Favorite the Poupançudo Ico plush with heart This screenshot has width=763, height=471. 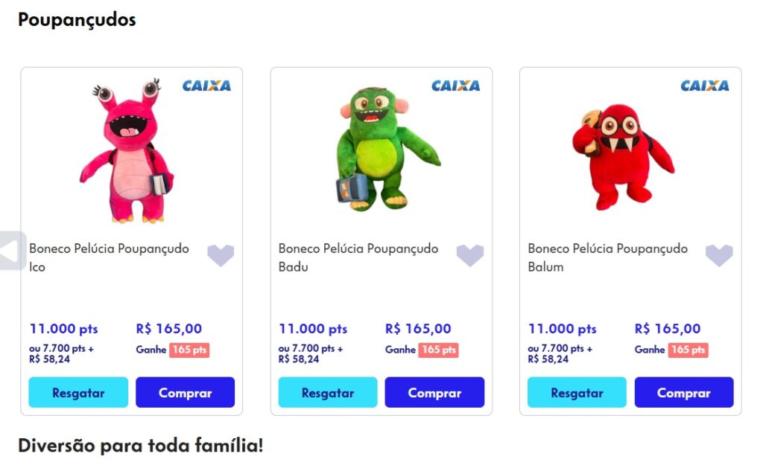[221, 255]
